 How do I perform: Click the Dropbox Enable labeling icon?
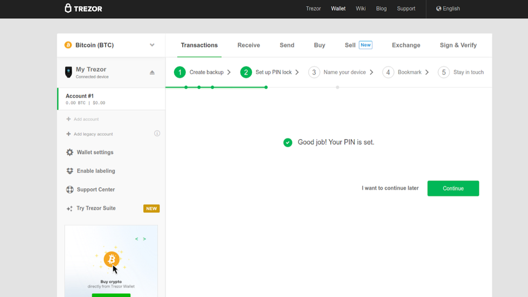(70, 171)
